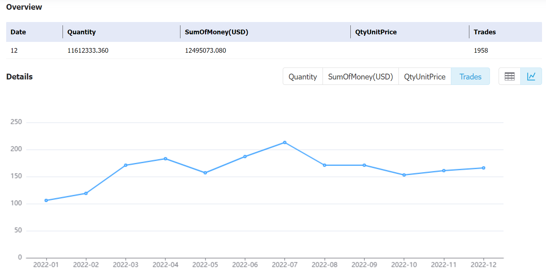Click the 2022-11 data point
Viewport: 546px width, 273px height.
tap(444, 170)
